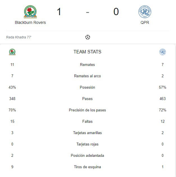This screenshot has height=177, width=176.
Task: Select the Faltas stat label
Action: click(x=87, y=121)
